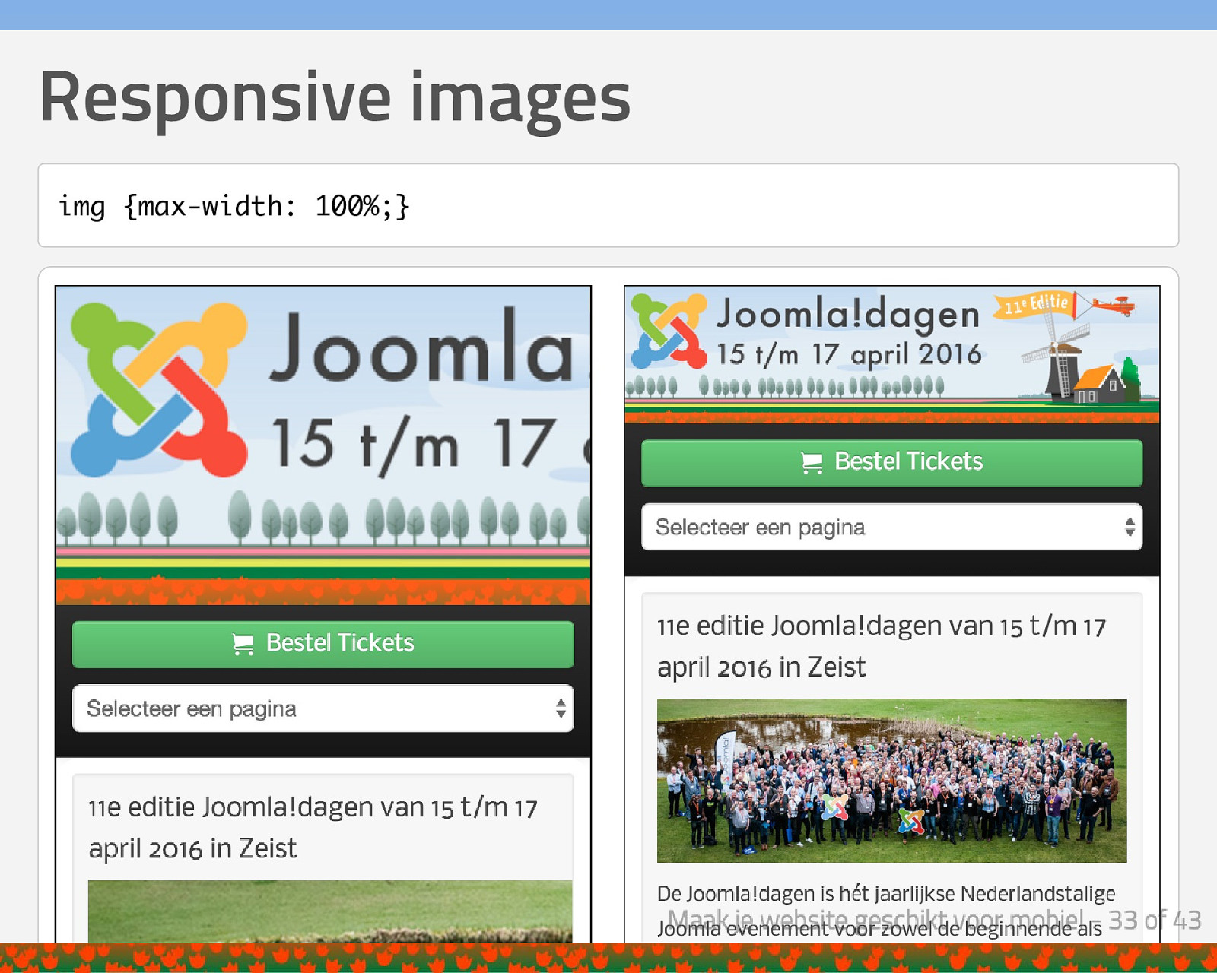
Task: Click '11e editie Joomla!dagen' heading in left preview
Action: 313,828
